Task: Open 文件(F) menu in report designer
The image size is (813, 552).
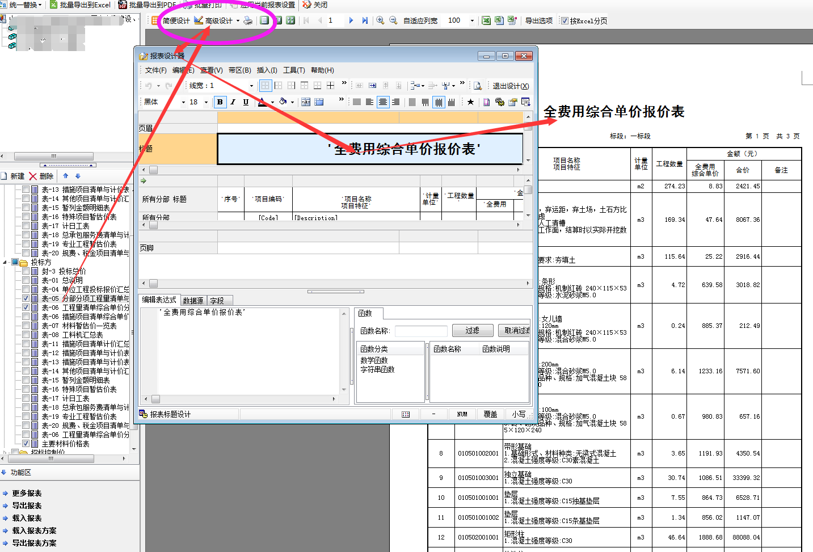Action: [x=155, y=70]
